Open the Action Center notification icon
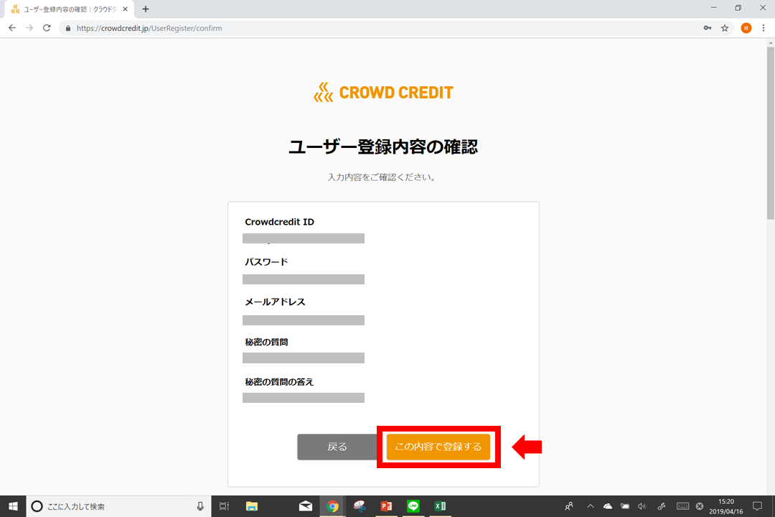Screen dimensions: 775x517 point(757,506)
